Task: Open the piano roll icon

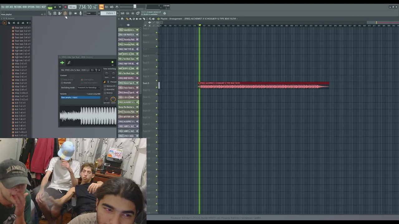Action: tap(60, 13)
